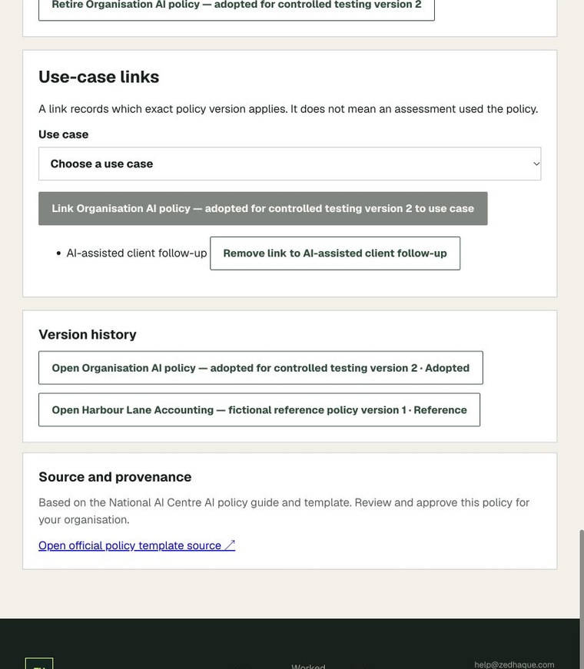
Task: Click the help@zedhaque.com email in footer
Action: [x=514, y=664]
